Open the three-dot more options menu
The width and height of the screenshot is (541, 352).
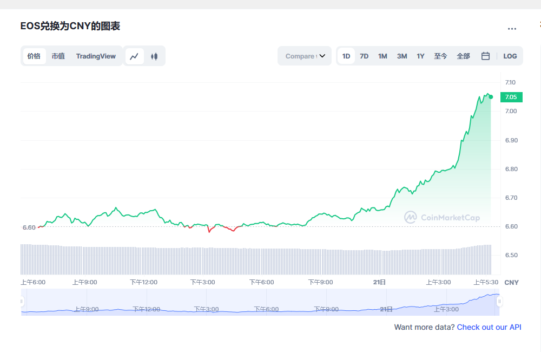512,29
